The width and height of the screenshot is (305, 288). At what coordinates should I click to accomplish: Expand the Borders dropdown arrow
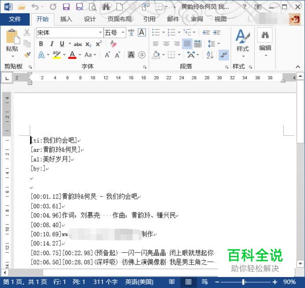[x=179, y=55]
